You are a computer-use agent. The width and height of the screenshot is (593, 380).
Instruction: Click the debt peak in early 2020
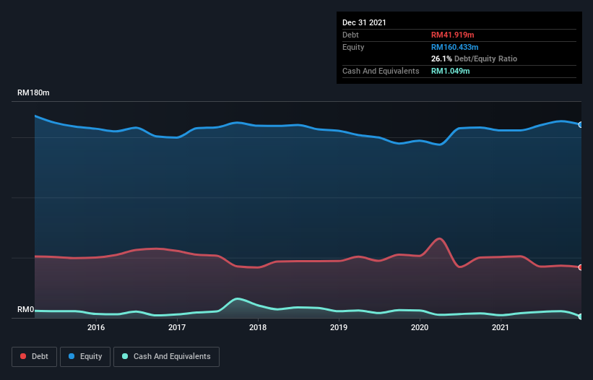(x=439, y=238)
